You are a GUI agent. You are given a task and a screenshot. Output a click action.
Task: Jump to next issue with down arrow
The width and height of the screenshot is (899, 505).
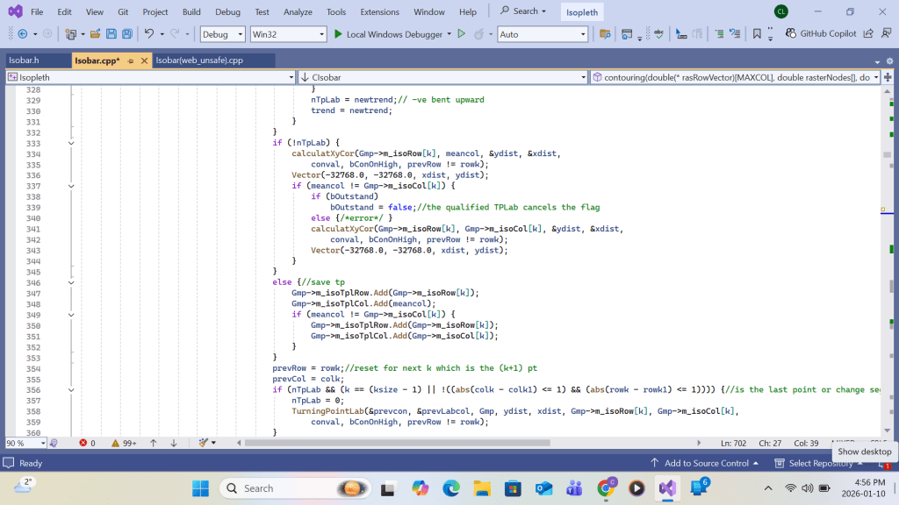click(174, 443)
